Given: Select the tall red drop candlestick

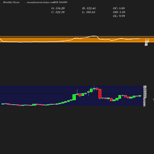Looking at the screenshot, I should point(100,94).
